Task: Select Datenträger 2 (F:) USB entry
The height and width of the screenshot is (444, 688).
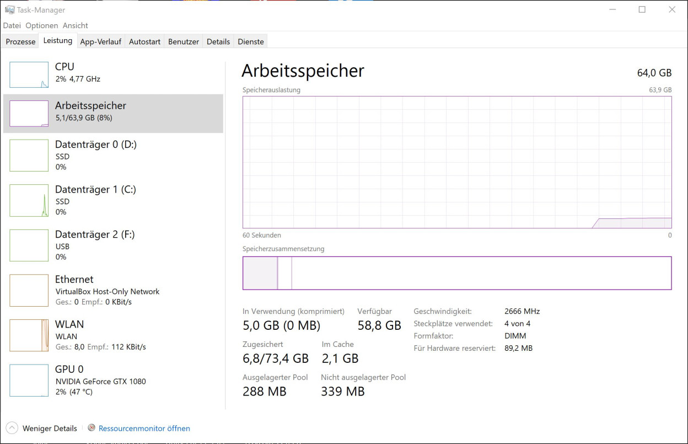Action: click(x=113, y=245)
